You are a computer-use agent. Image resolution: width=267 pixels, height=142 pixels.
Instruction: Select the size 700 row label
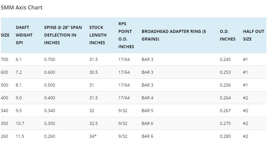(x=5, y=59)
